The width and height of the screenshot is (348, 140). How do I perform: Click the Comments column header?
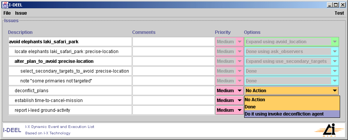(x=144, y=32)
